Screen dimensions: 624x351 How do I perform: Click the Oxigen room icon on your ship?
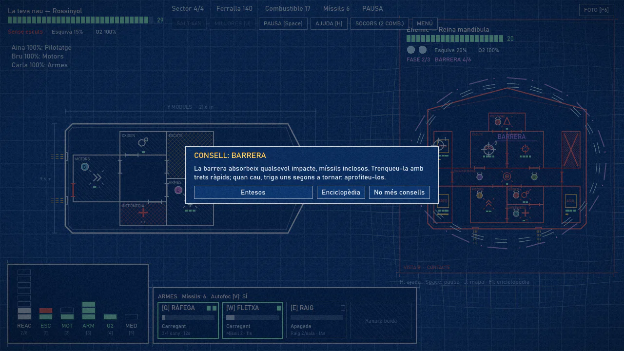click(143, 142)
